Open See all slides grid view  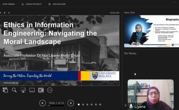[5, 90]
